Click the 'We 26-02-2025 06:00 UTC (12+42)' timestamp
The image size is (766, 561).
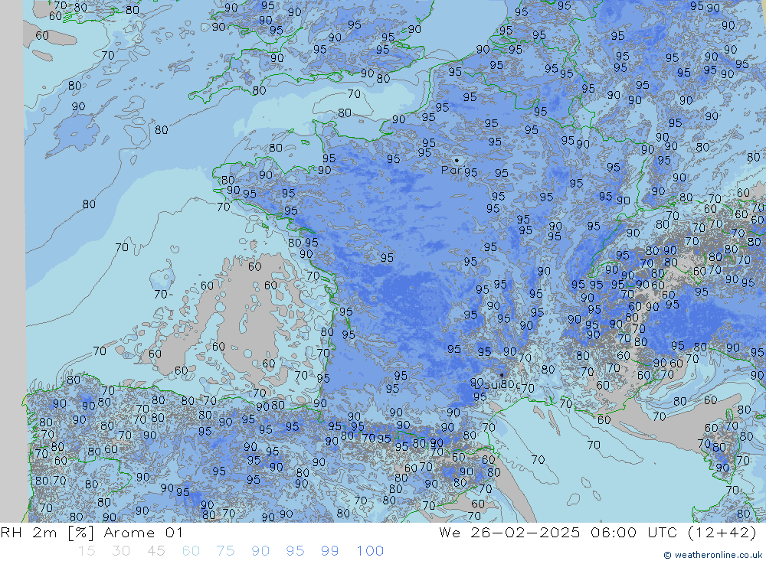click(x=598, y=533)
